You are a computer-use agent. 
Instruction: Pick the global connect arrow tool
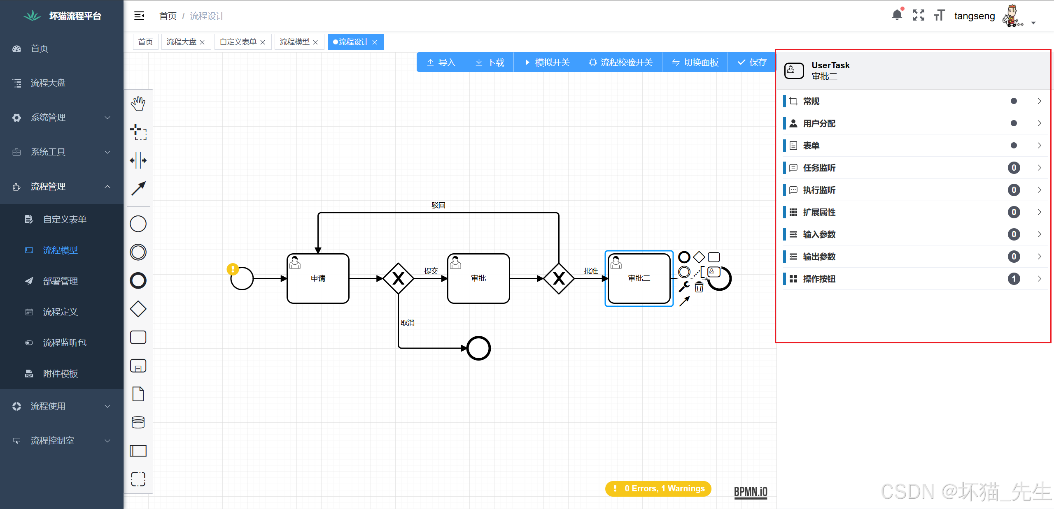click(x=138, y=188)
